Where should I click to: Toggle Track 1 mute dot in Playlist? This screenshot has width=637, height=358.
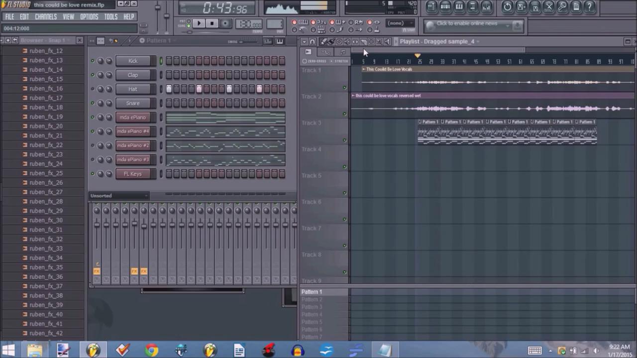[345, 88]
